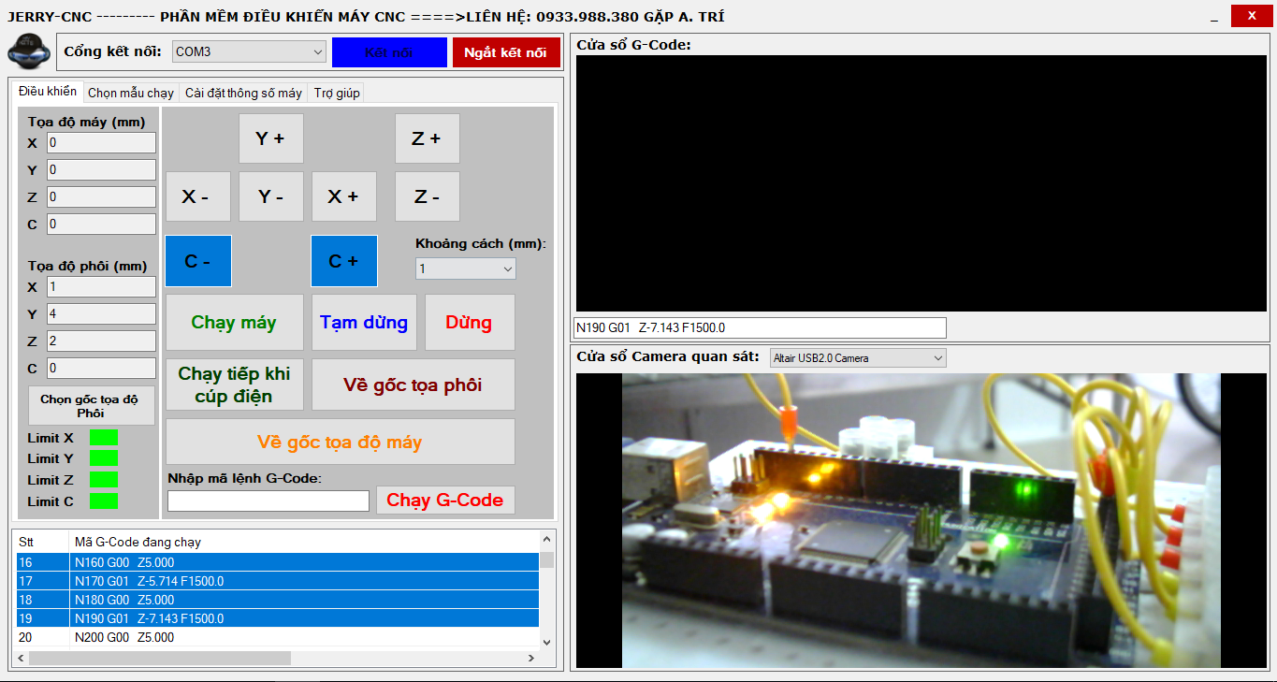
Task: Click the blue Kết nối button
Action: pos(389,52)
